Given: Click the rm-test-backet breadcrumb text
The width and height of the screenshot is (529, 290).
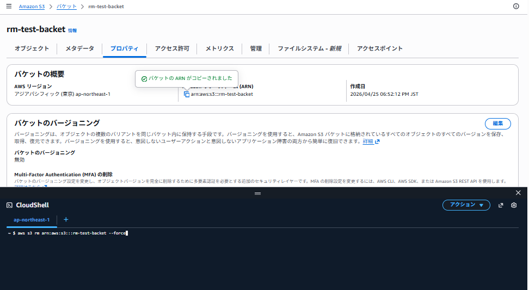Looking at the screenshot, I should click(x=106, y=7).
